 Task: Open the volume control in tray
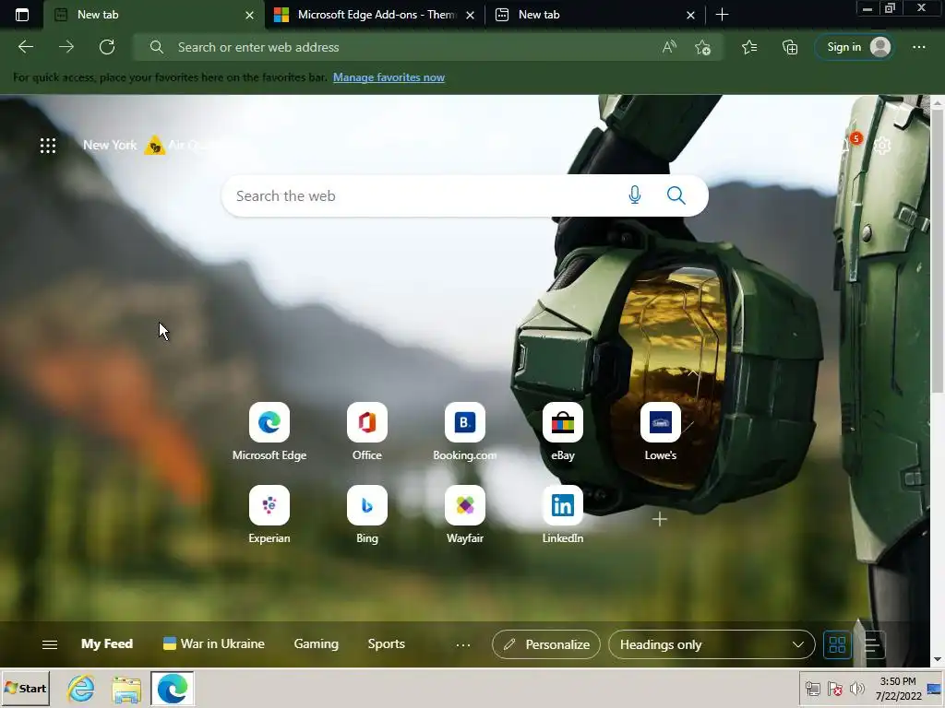(856, 688)
